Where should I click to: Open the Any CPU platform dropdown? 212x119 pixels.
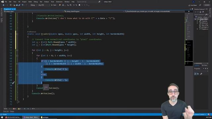(x=44, y=5)
